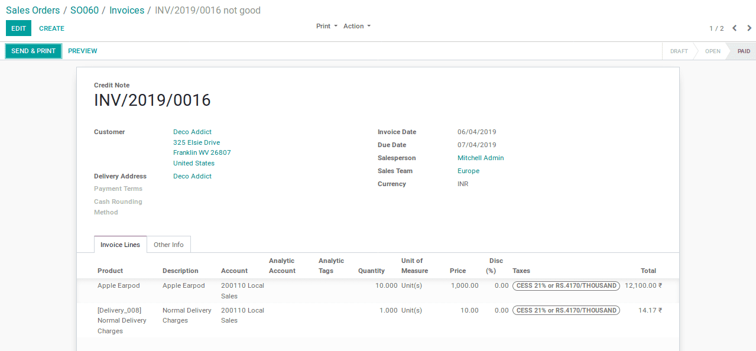This screenshot has height=351, width=756.
Task: Sort by Taxes column header
Action: tap(521, 271)
